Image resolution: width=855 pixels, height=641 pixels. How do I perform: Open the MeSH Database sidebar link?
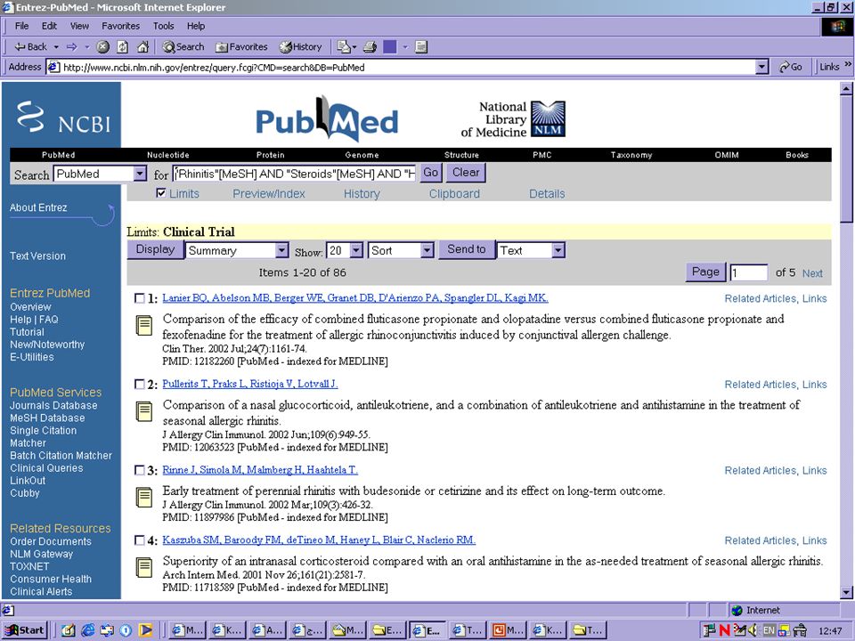pyautogui.click(x=47, y=418)
